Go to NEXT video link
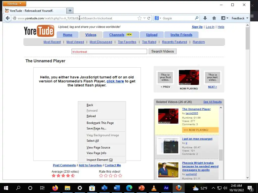Screen dimensions: 258x193 [212, 87]
